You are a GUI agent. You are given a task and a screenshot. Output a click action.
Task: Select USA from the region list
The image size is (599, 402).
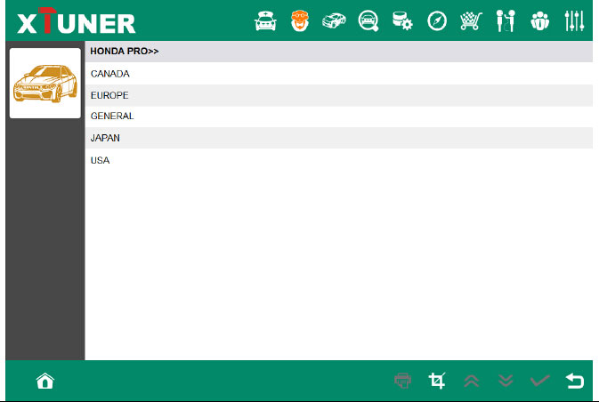339,160
